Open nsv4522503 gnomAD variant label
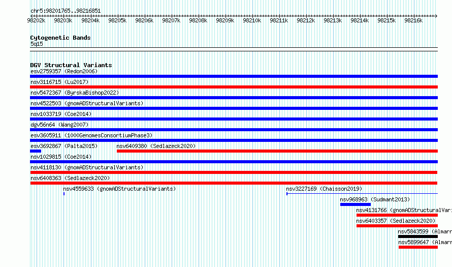 click(87, 103)
